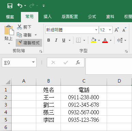
Task: Select the row 5 header
Action: (x=6, y=120)
